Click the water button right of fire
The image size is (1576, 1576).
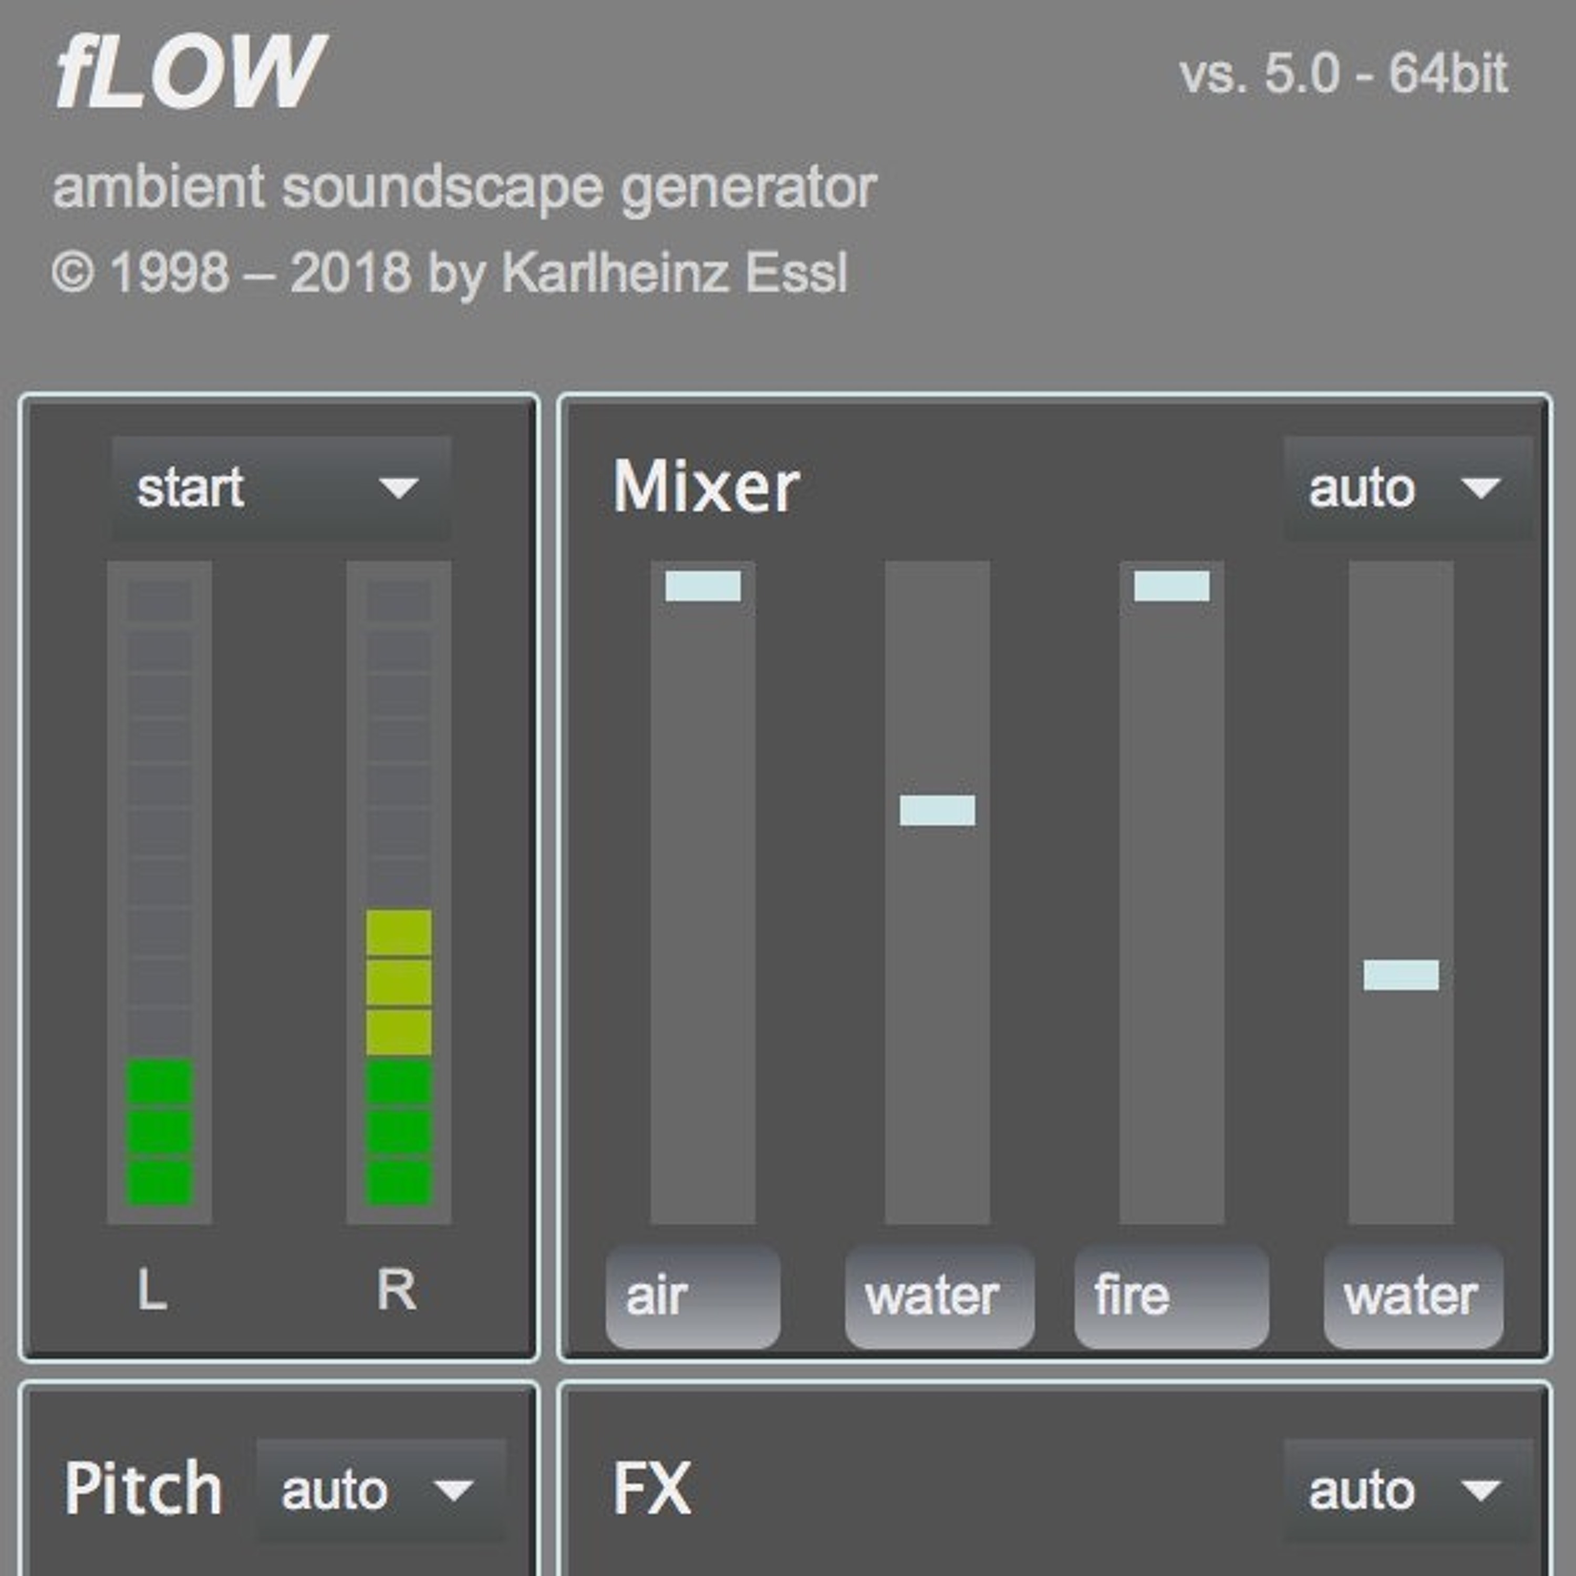[x=1413, y=1296]
